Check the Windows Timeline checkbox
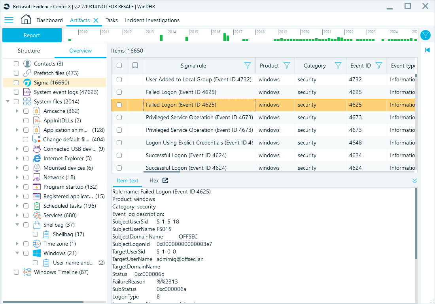Screen dimensions: 435x304 point(16,272)
